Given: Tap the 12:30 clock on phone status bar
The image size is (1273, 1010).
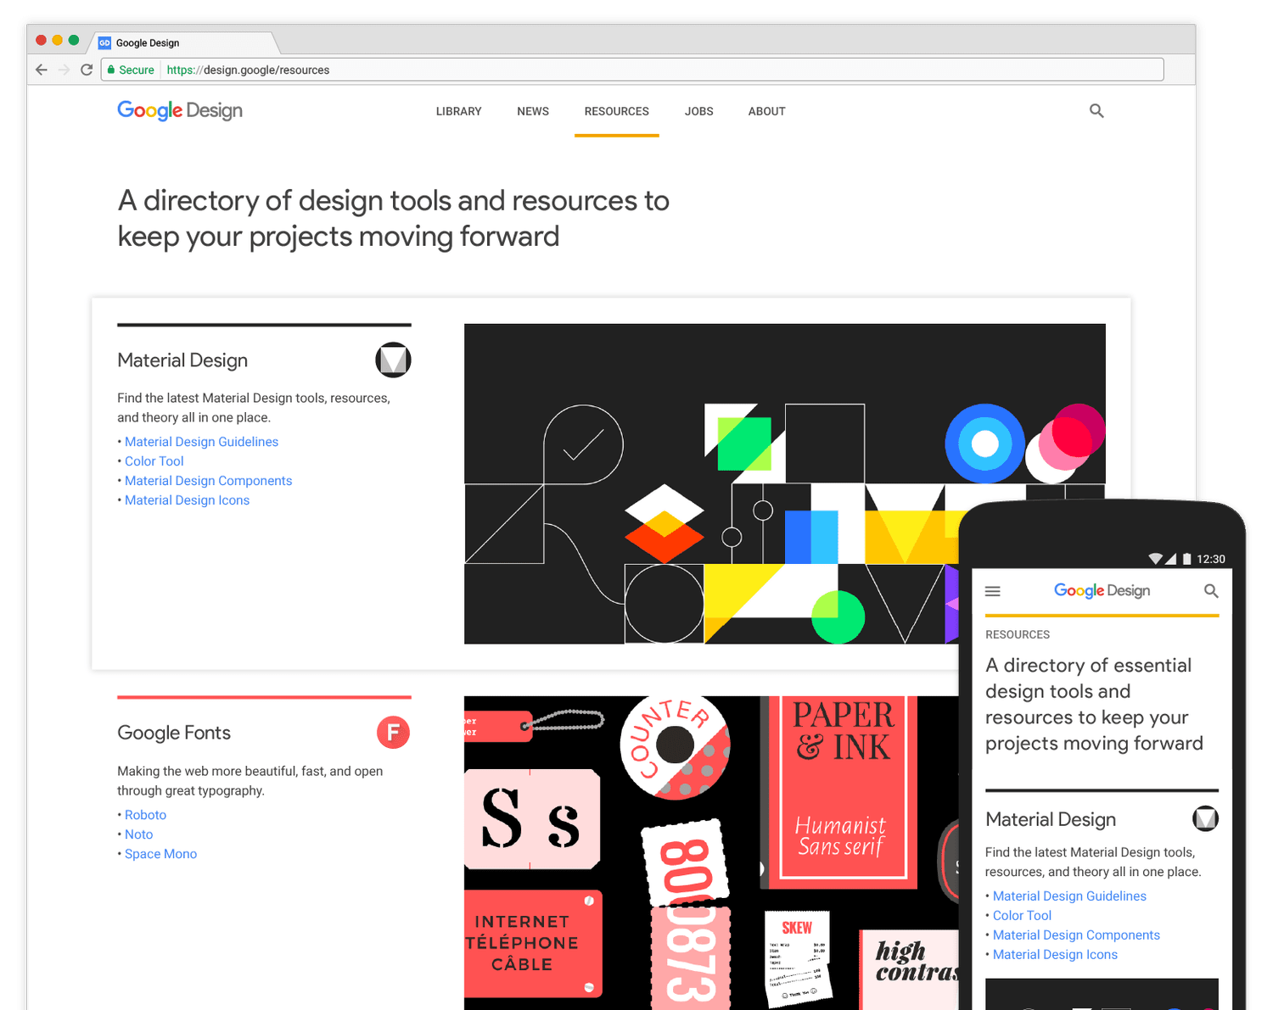Looking at the screenshot, I should point(1211,559).
